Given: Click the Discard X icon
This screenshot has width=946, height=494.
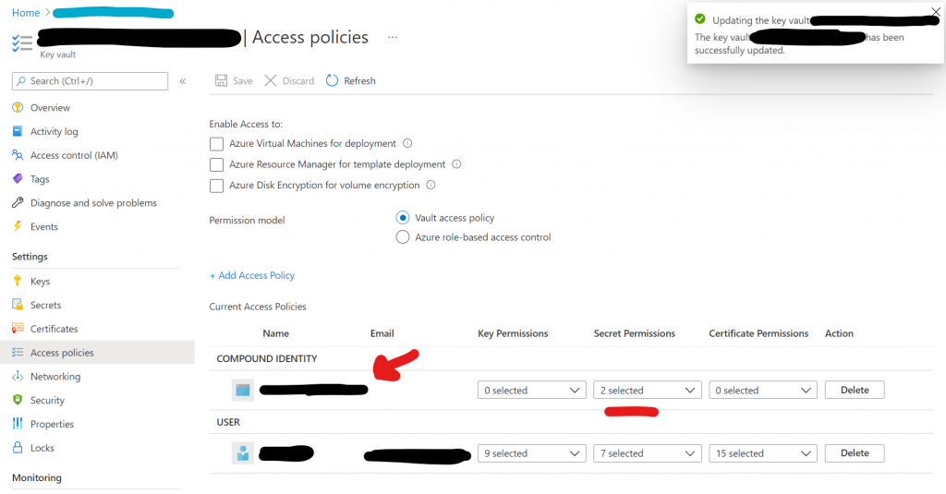Looking at the screenshot, I should (x=271, y=81).
